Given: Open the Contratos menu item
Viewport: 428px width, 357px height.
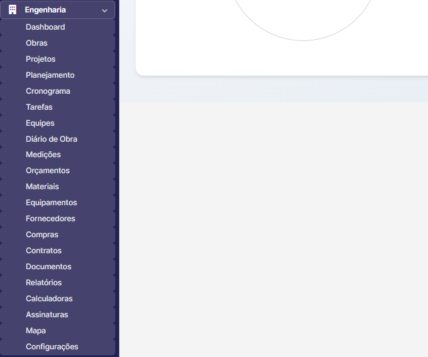Looking at the screenshot, I should point(43,251).
